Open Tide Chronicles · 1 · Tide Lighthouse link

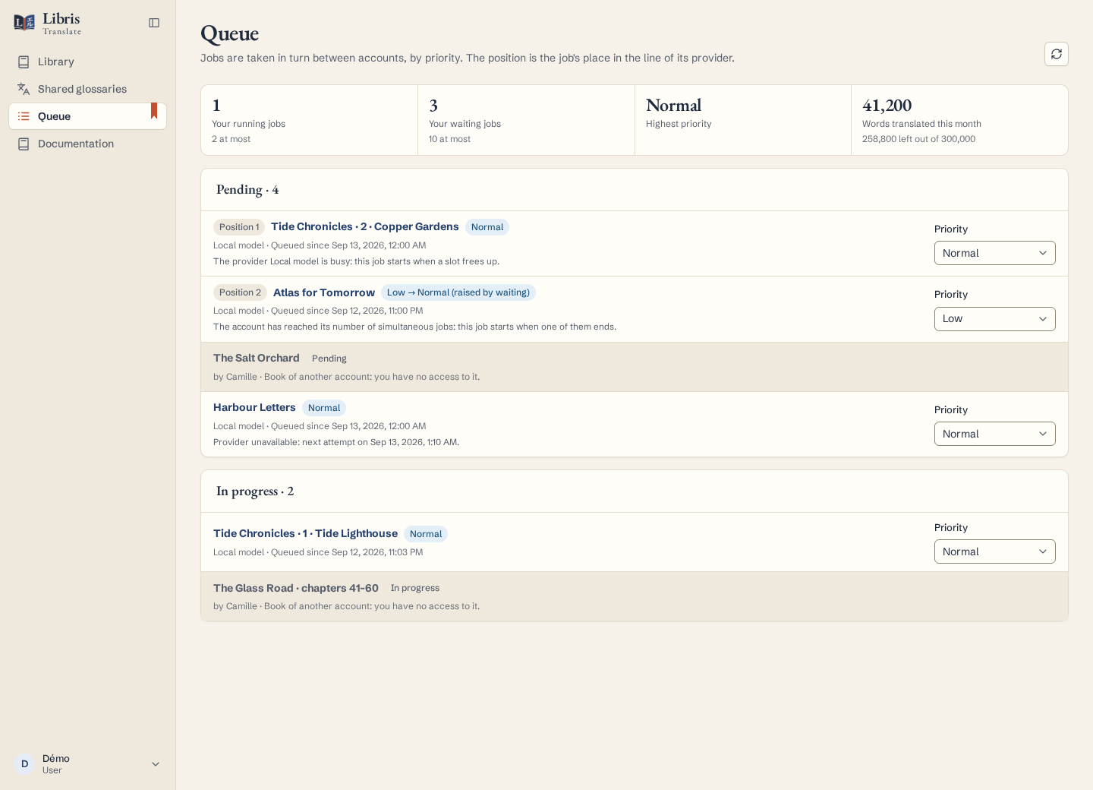305,534
